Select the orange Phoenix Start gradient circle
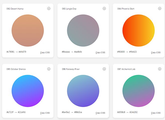This screenshot has width=165, height=120. 138,30
